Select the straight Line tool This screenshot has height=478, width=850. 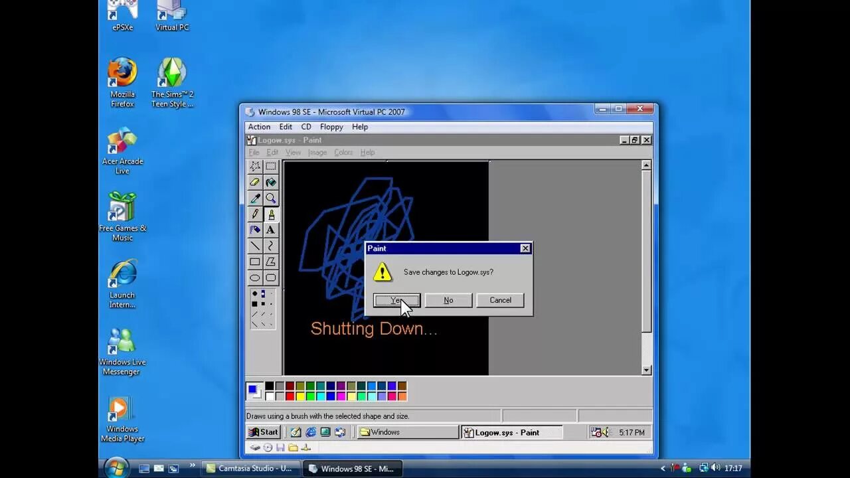(255, 246)
